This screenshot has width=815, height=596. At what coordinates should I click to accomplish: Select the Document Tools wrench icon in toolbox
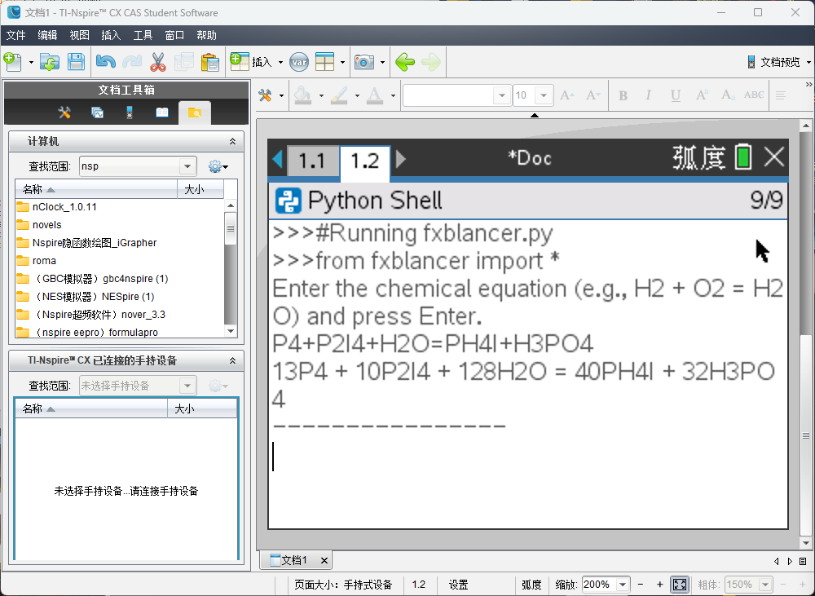coord(64,113)
